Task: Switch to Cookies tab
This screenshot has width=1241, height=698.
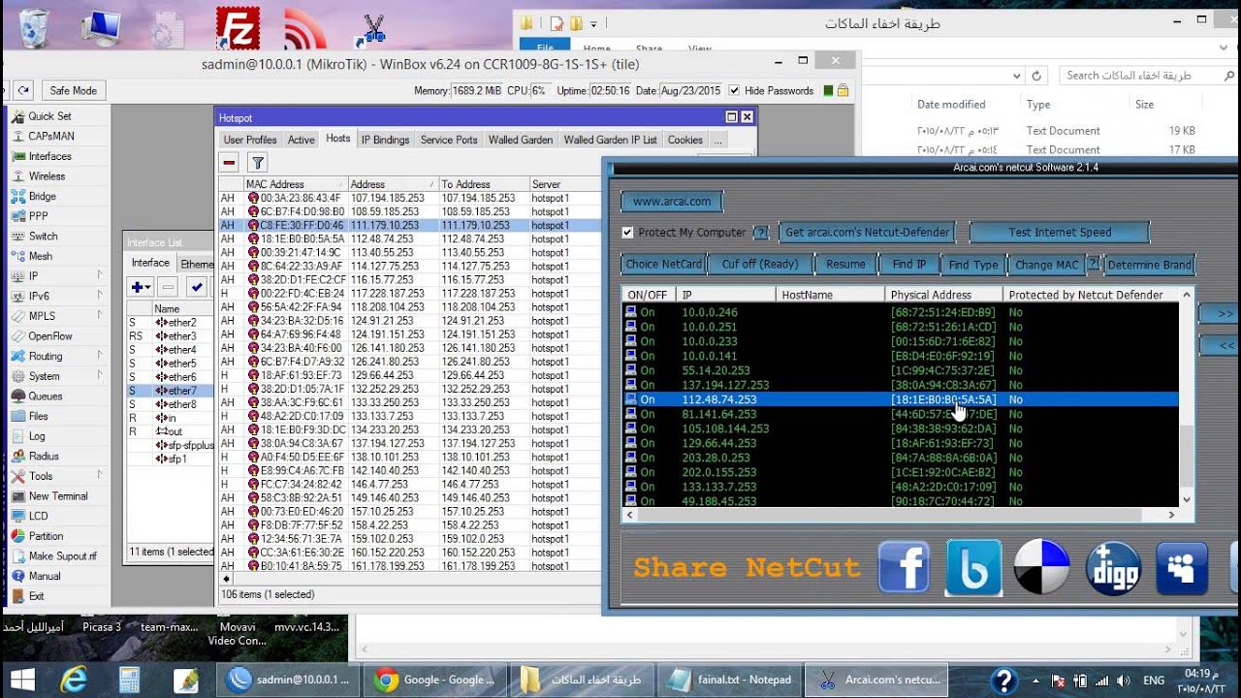Action: (685, 140)
